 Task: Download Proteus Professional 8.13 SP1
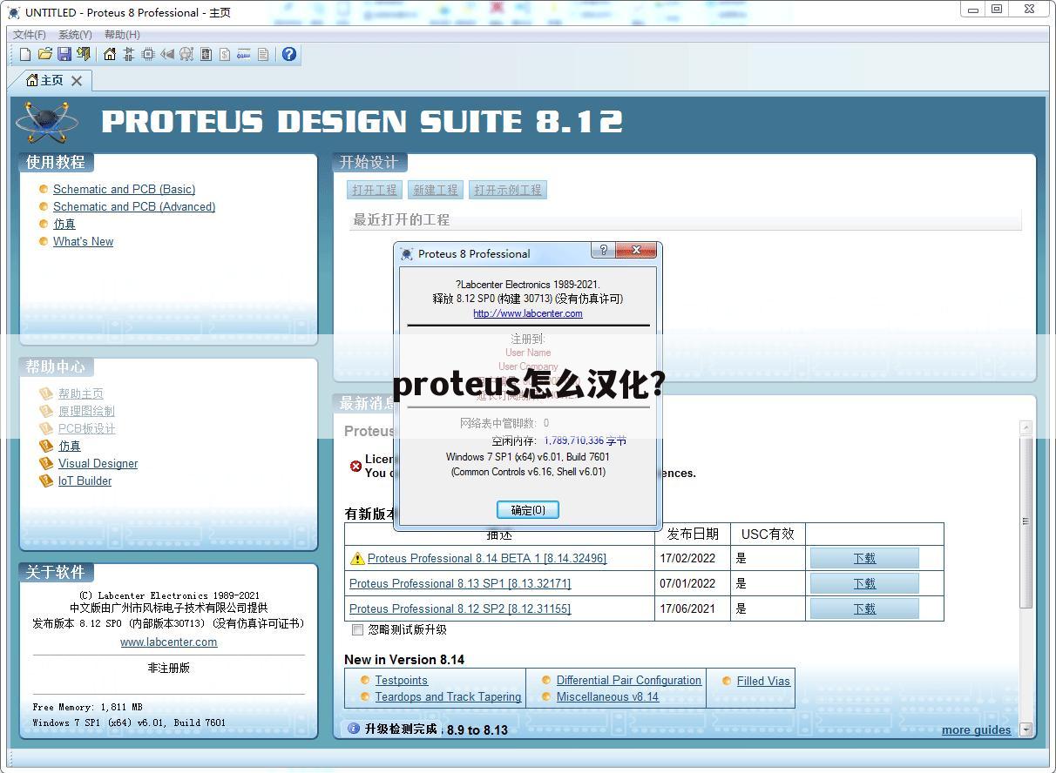click(864, 583)
